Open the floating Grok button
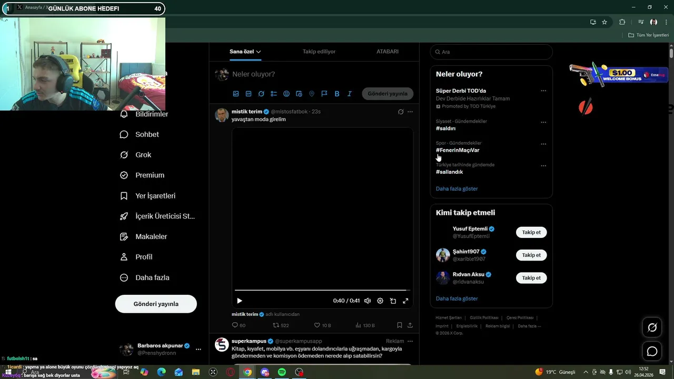This screenshot has height=379, width=674. click(652, 327)
